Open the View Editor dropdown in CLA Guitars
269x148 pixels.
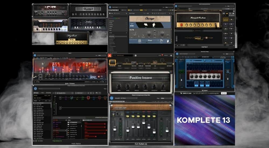(x=166, y=98)
